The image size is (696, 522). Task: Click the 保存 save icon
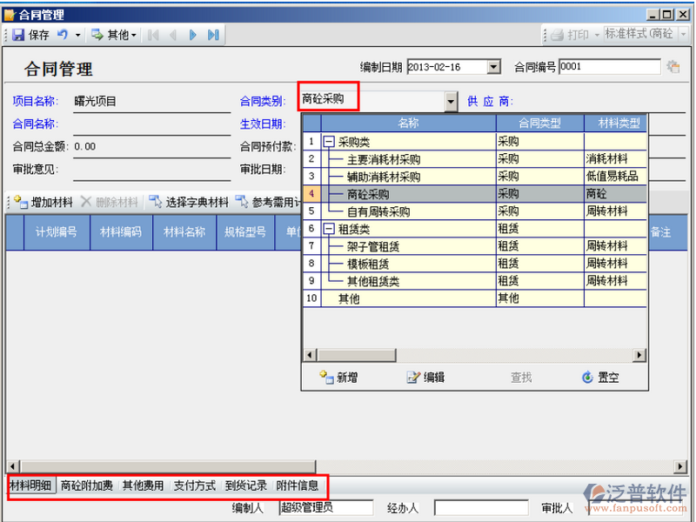pos(18,35)
